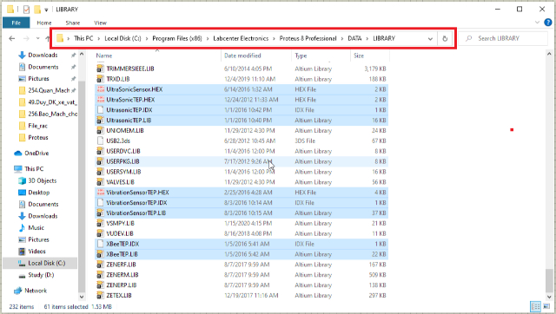Screen dimensions: 556x314
Task: Switch to Details view layout button
Action: 536,306
